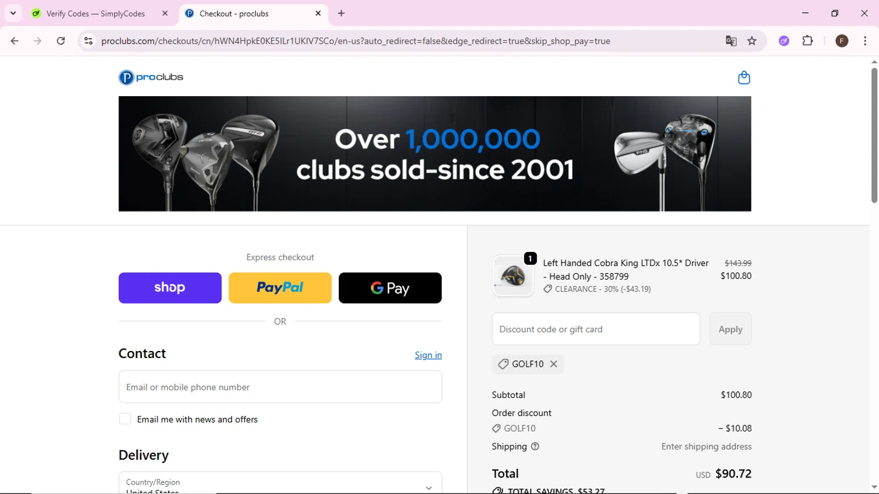Choose PayPal express checkout
Screen dimensions: 879x494
280,288
